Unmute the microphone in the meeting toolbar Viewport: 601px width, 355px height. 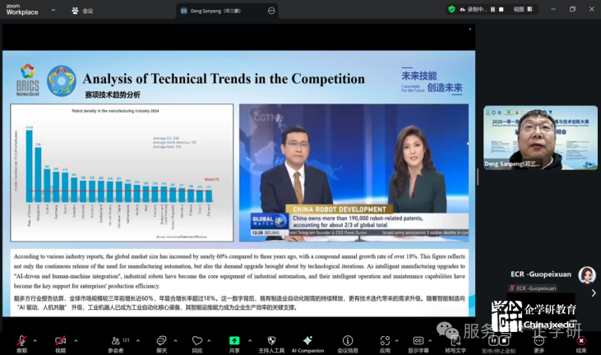[x=21, y=339]
